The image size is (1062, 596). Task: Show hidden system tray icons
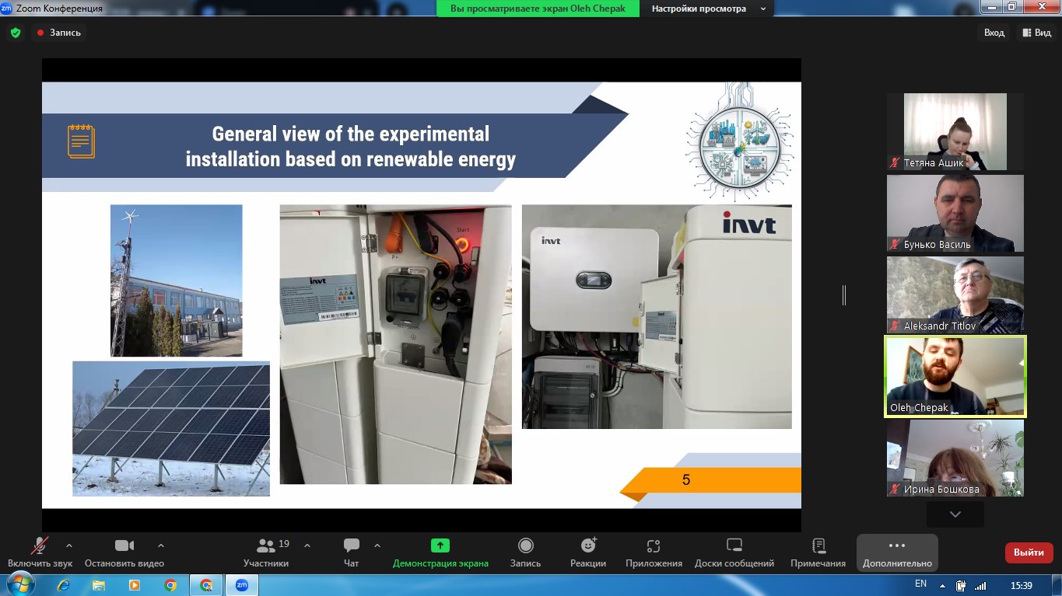pyautogui.click(x=943, y=585)
